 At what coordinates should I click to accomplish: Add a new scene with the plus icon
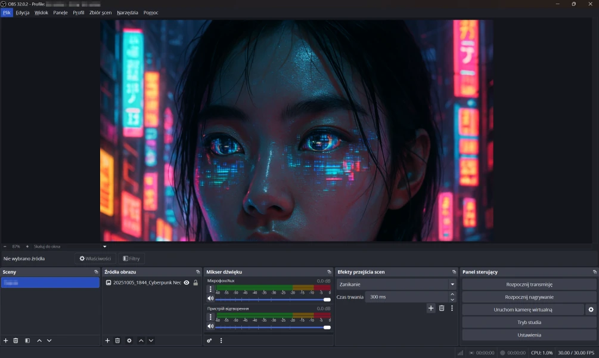click(x=6, y=340)
